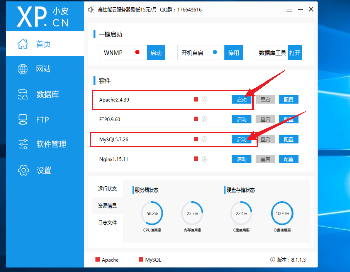350x272 pixels.
Task: Restart the Nginx1.15.11 service
Action: coord(265,159)
